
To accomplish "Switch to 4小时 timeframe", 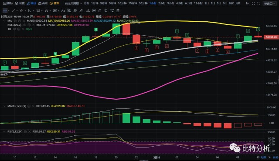I will (x=180, y=3).
